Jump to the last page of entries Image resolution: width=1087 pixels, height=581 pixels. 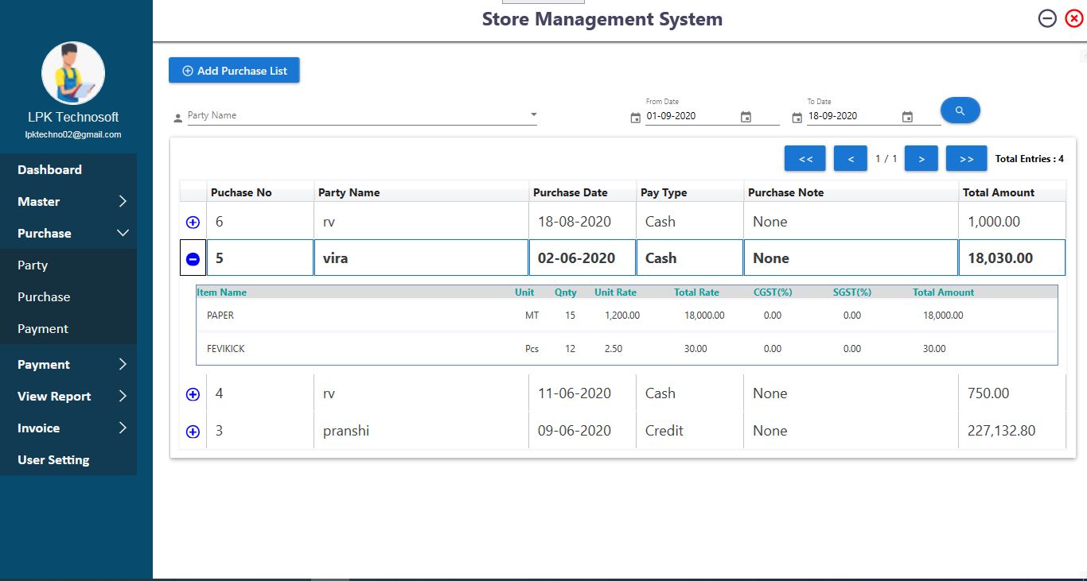[966, 159]
